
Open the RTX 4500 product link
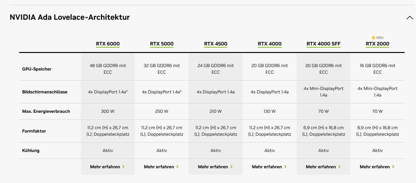(216, 44)
